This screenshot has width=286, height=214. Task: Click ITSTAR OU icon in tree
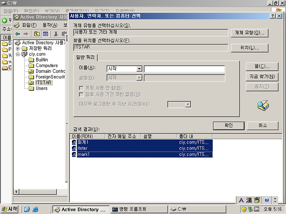point(31,82)
